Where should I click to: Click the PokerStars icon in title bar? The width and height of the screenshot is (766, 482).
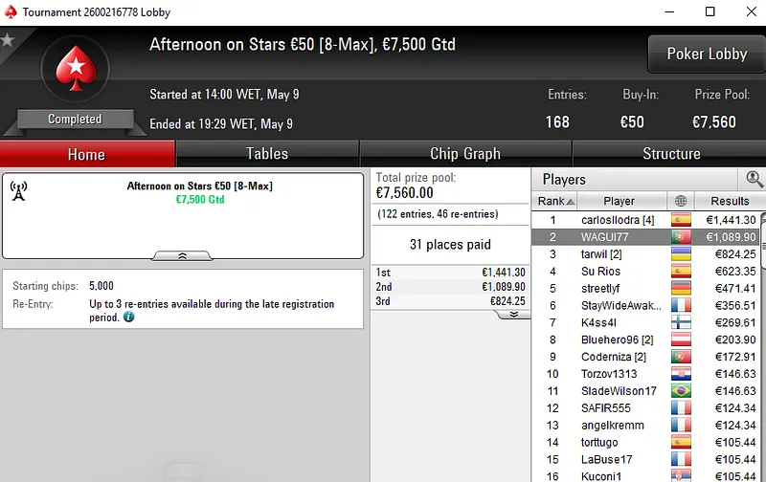tap(10, 11)
